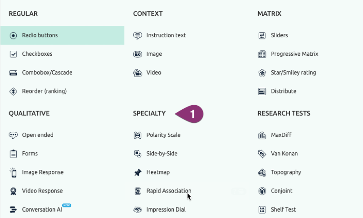Image resolution: width=363 pixels, height=218 pixels.
Task: Open the Conjoint research test
Action: coord(281,191)
